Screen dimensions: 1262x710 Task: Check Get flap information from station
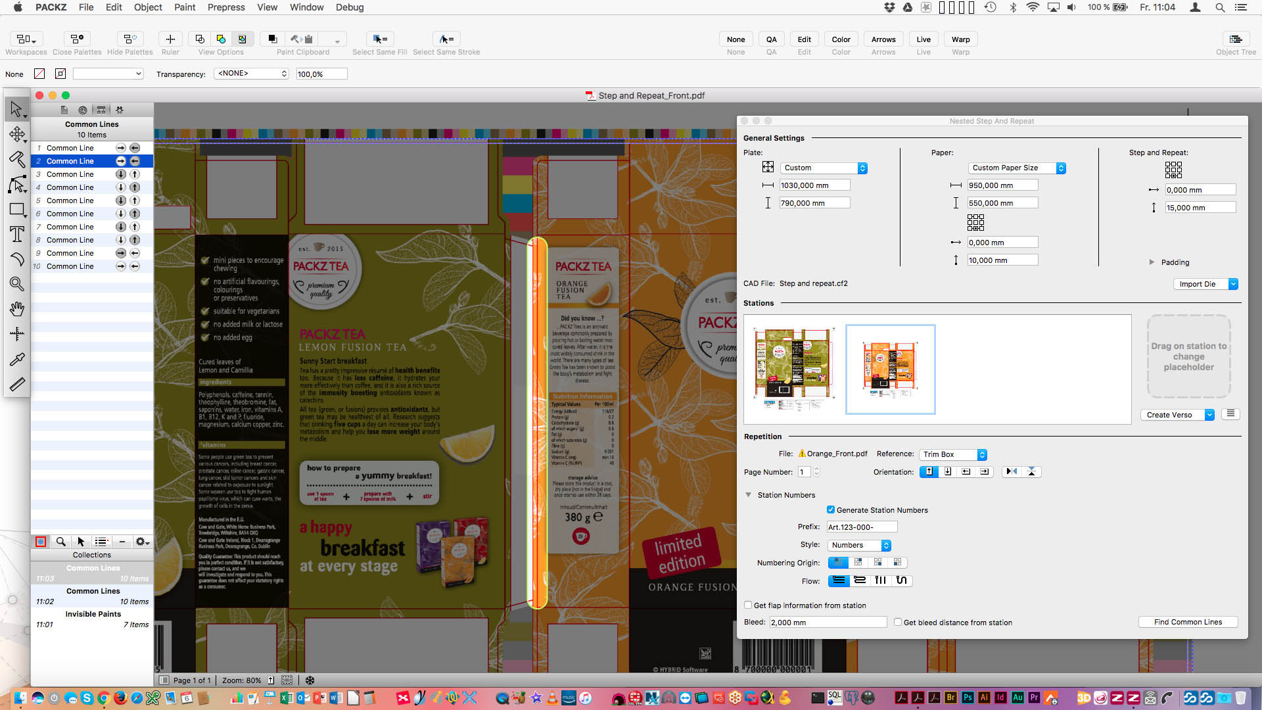(748, 605)
